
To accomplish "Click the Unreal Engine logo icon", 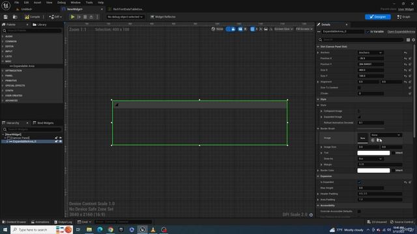I will 6,5.
